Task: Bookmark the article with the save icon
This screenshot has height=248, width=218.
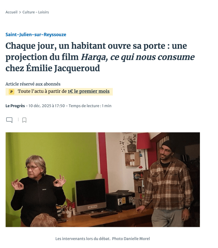Action: (24, 120)
